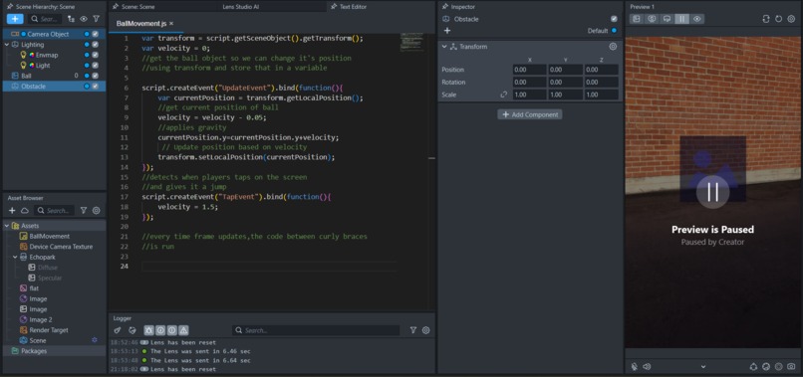This screenshot has width=803, height=377.
Task: Click the pause button in Preview toolbar
Action: pyautogui.click(x=681, y=19)
